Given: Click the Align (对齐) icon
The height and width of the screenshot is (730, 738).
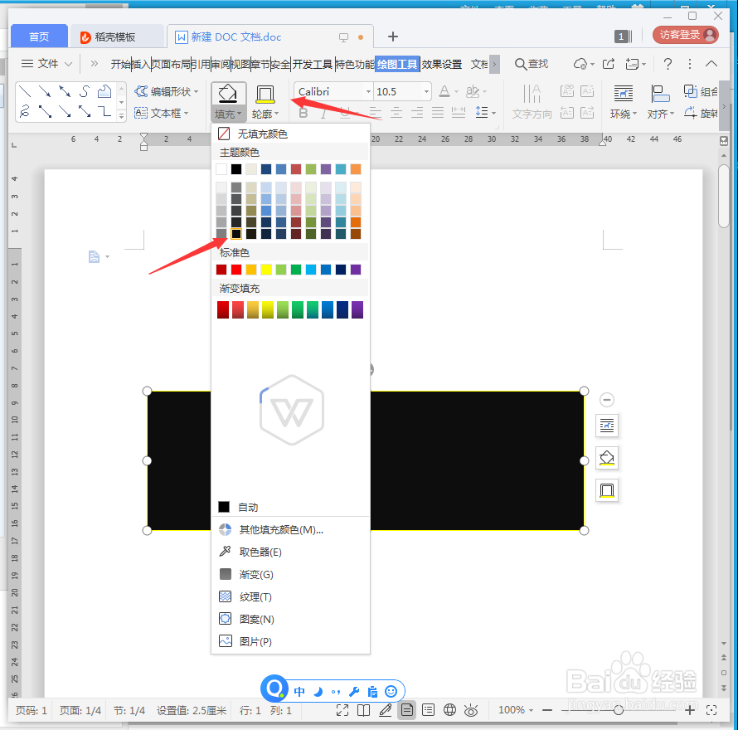Looking at the screenshot, I should (660, 94).
